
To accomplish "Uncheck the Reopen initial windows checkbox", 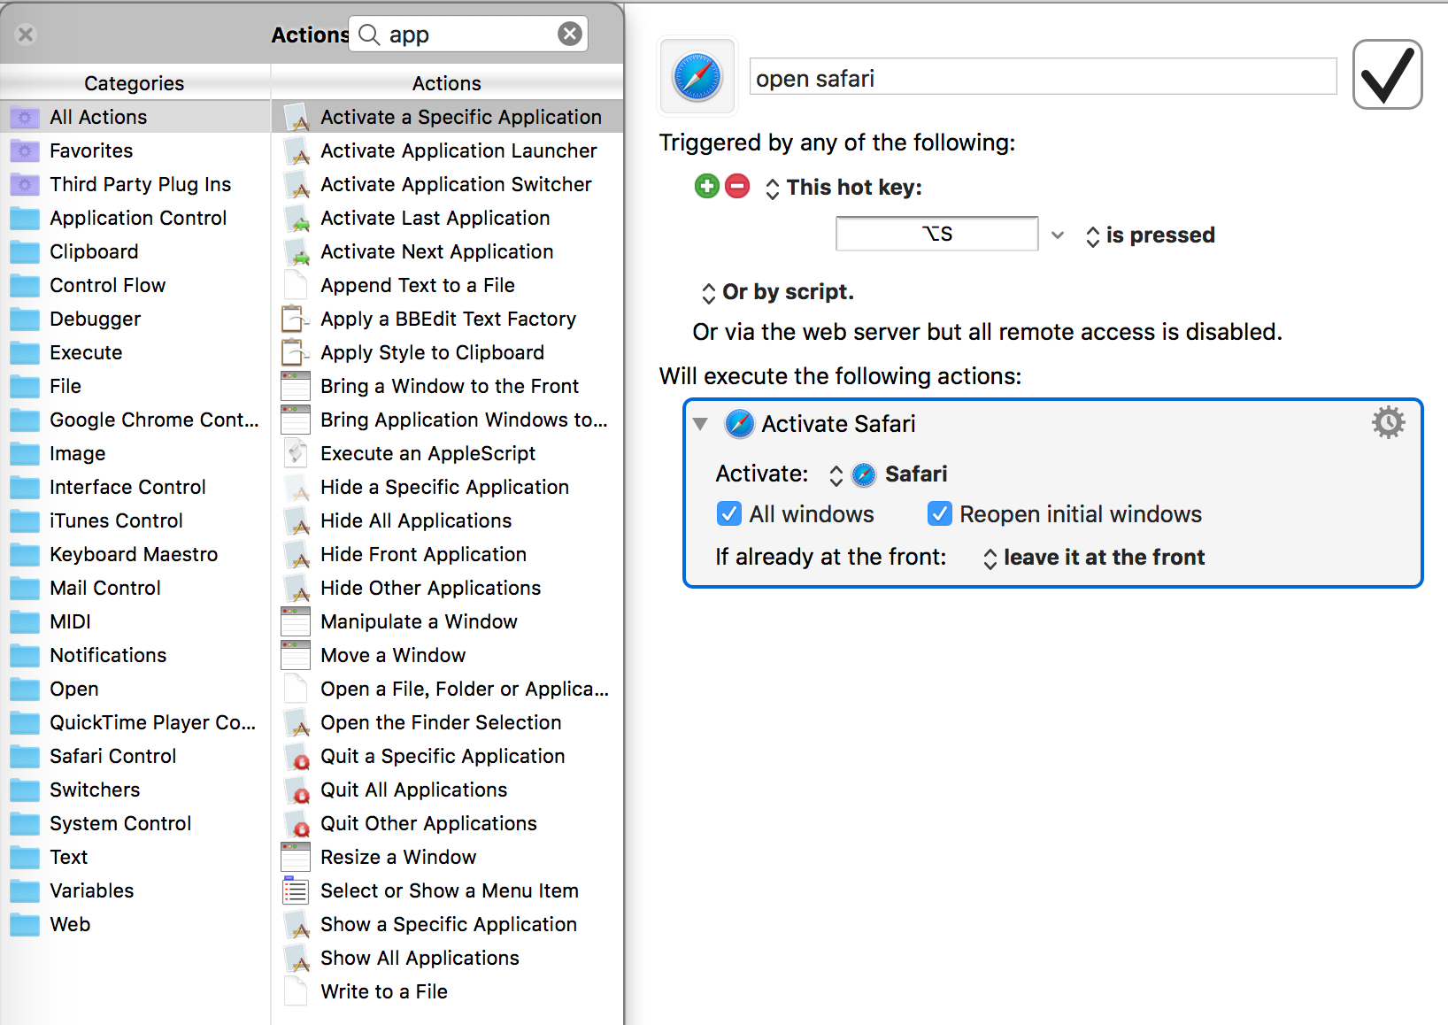I will pyautogui.click(x=939, y=514).
